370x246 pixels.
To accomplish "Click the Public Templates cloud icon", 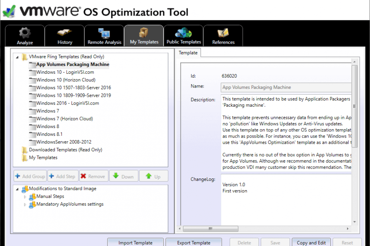I will [183, 33].
